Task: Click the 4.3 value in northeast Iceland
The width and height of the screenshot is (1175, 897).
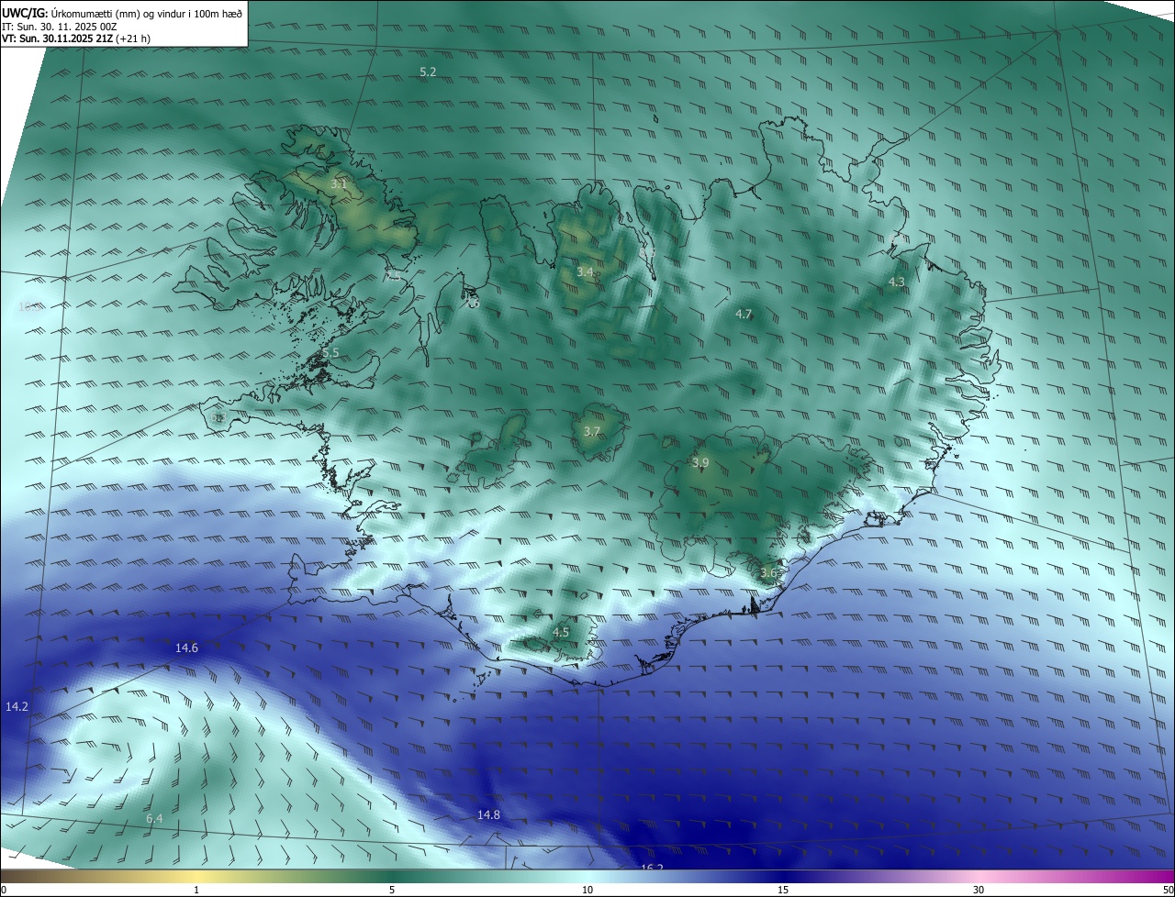Action: tap(897, 282)
